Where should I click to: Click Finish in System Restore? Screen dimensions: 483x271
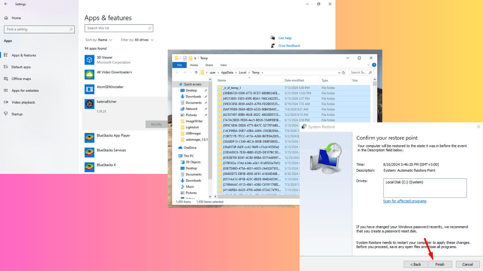click(x=440, y=264)
